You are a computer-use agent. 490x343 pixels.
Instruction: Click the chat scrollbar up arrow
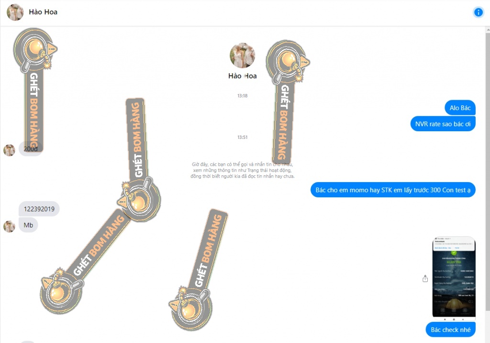tap(488, 30)
